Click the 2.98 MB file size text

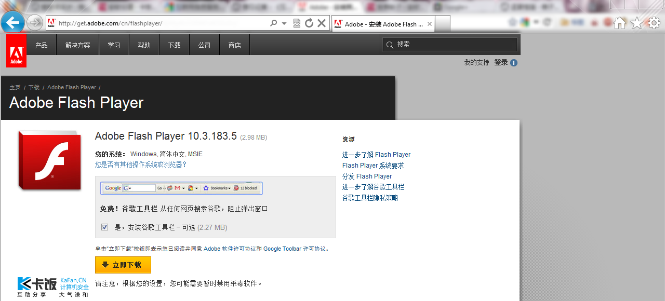pos(254,138)
